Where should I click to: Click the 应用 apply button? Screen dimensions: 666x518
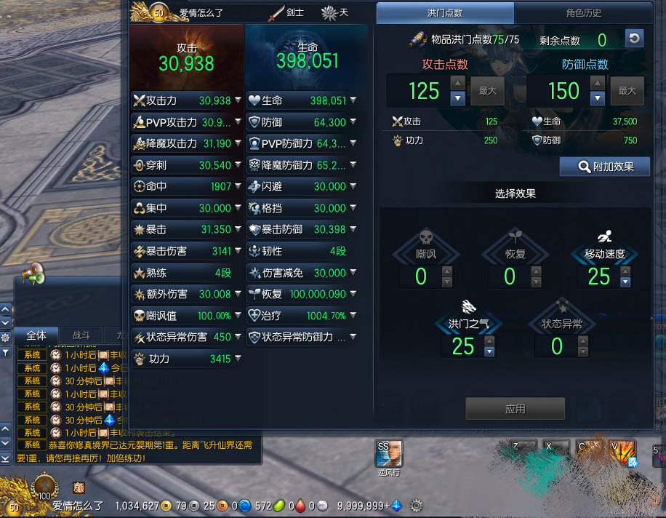[515, 409]
